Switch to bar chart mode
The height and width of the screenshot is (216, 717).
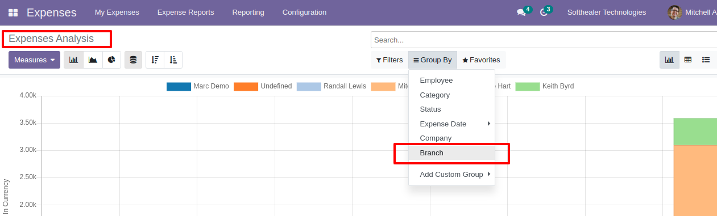(x=73, y=60)
